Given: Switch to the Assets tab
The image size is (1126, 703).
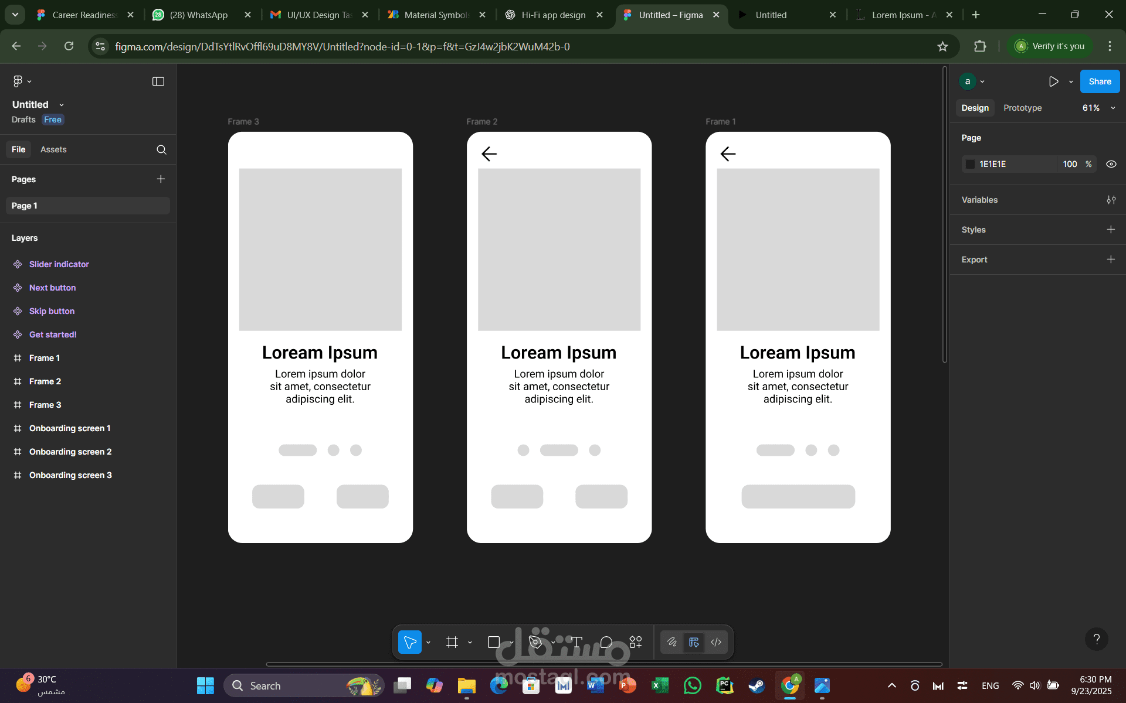Looking at the screenshot, I should click(x=53, y=149).
